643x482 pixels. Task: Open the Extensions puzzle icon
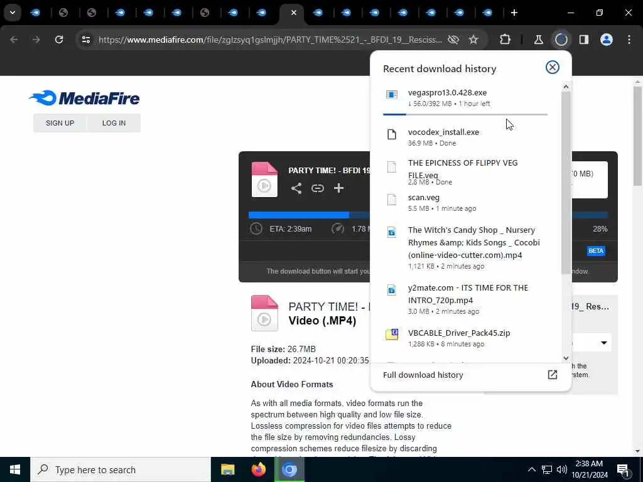[505, 40]
